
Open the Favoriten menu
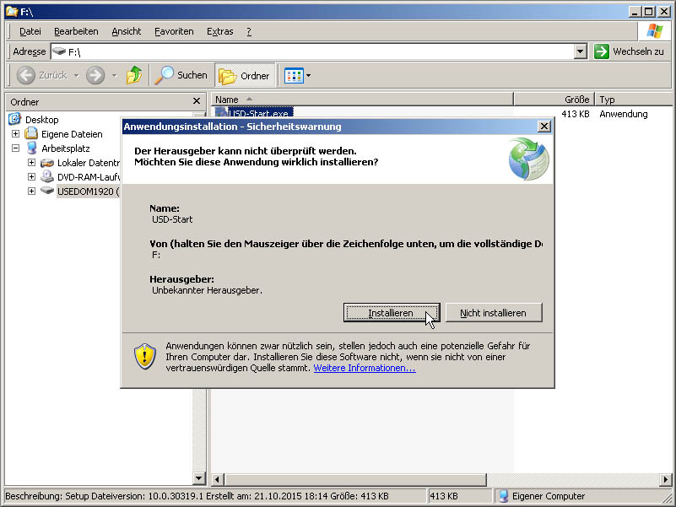tap(174, 31)
